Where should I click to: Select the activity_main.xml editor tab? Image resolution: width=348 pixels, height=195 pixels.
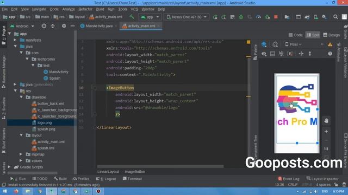click(141, 26)
